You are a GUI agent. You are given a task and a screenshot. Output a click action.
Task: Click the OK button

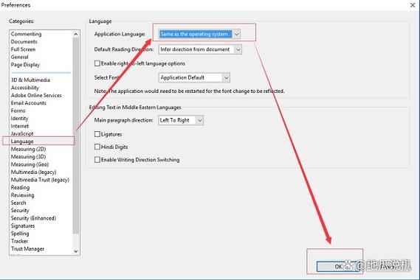[x=338, y=266]
